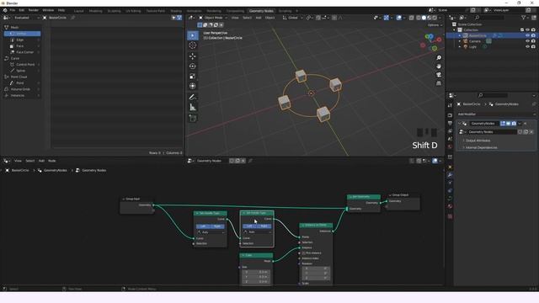Select Light object in outliner
The height and width of the screenshot is (303, 539).
click(x=472, y=47)
